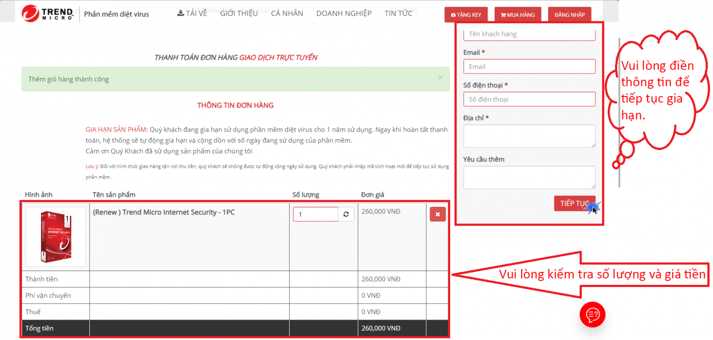Image resolution: width=713 pixels, height=340 pixels.
Task: Click the Phí vận chuyển row label
Action: coord(48,295)
